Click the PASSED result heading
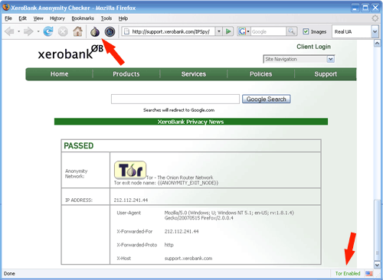The width and height of the screenshot is (383, 280). click(79, 145)
